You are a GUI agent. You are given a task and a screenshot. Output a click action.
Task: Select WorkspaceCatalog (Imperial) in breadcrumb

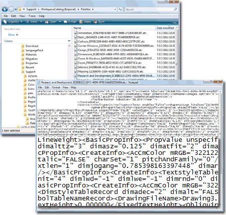pos(58,10)
